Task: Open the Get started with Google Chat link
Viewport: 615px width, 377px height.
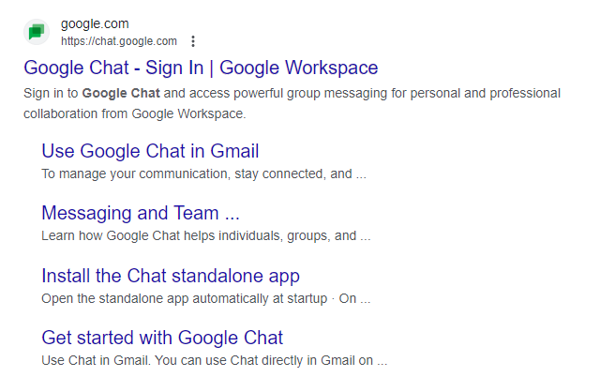Action: pyautogui.click(x=162, y=338)
